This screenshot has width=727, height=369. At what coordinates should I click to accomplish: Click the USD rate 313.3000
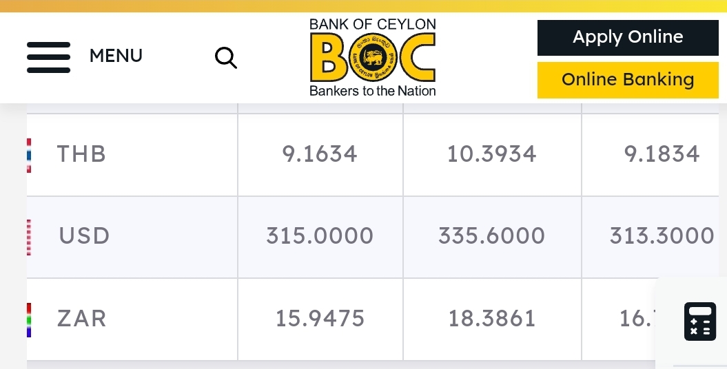click(662, 235)
